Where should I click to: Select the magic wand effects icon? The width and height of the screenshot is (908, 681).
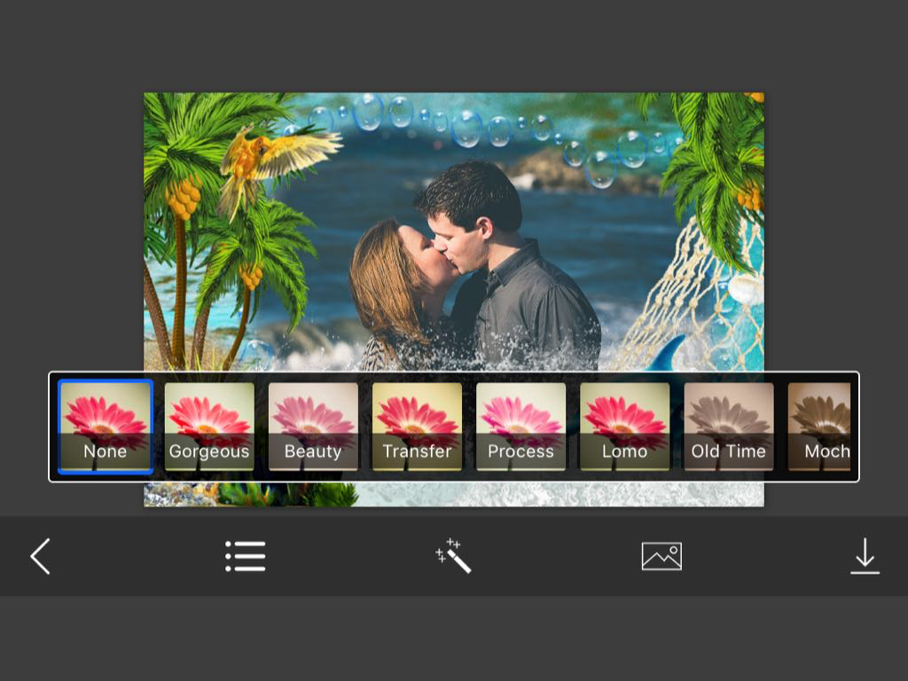pos(453,556)
